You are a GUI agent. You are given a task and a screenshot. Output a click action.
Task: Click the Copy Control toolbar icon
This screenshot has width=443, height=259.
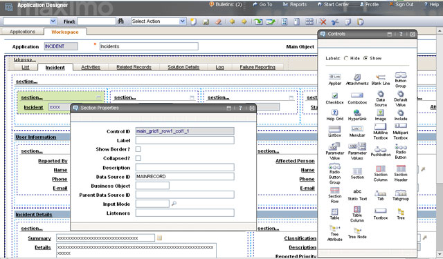coord(347,21)
